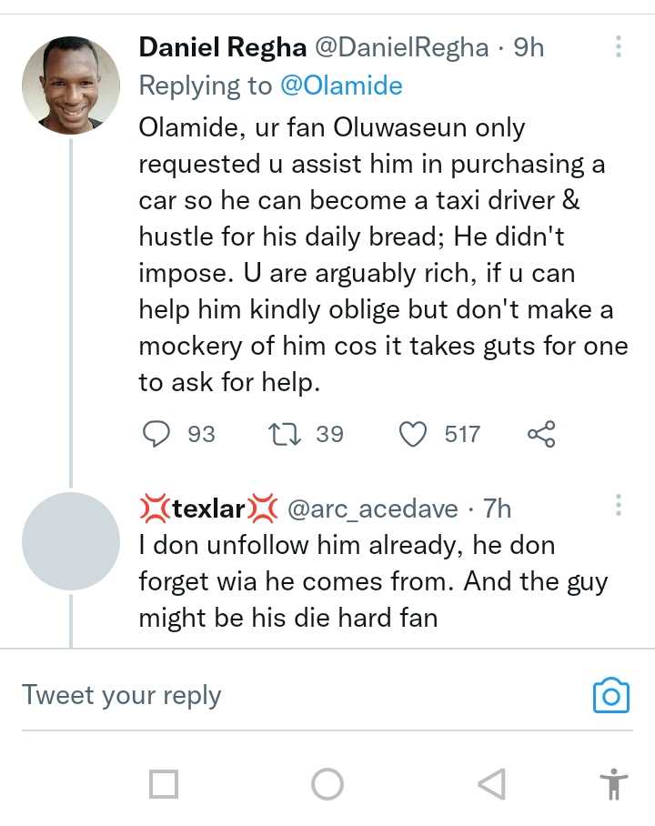Image resolution: width=655 pixels, height=826 pixels.
Task: Tap the @arc_acedave username handle
Action: point(373,509)
